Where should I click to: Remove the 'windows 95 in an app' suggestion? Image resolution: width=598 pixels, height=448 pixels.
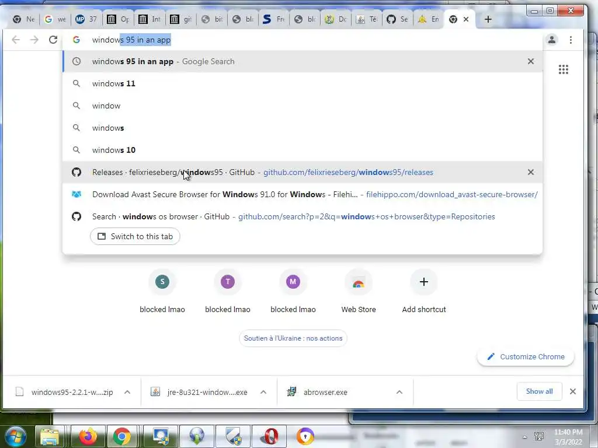click(530, 61)
